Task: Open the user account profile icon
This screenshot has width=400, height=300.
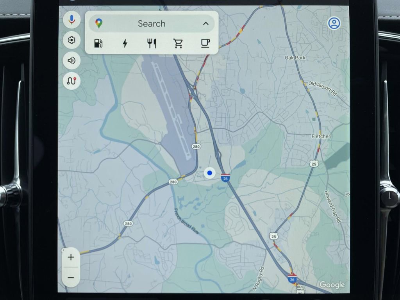Action: (334, 23)
